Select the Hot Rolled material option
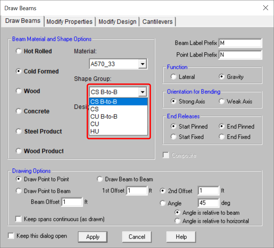This screenshot has width=274, height=248. (19, 51)
